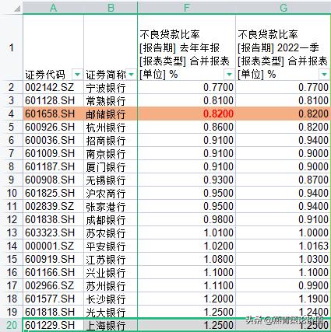
Task: Click the red 0.8200 value
Action: point(218,114)
